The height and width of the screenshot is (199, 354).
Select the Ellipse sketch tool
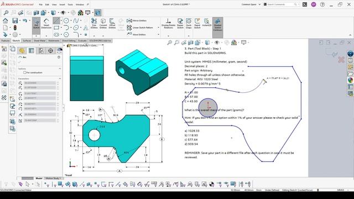click(x=76, y=28)
